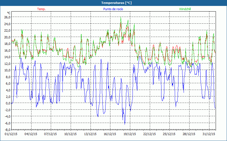This screenshot has width=227, height=141.
Task: Click the highest green windchill peak near 26
Action: [121, 17]
